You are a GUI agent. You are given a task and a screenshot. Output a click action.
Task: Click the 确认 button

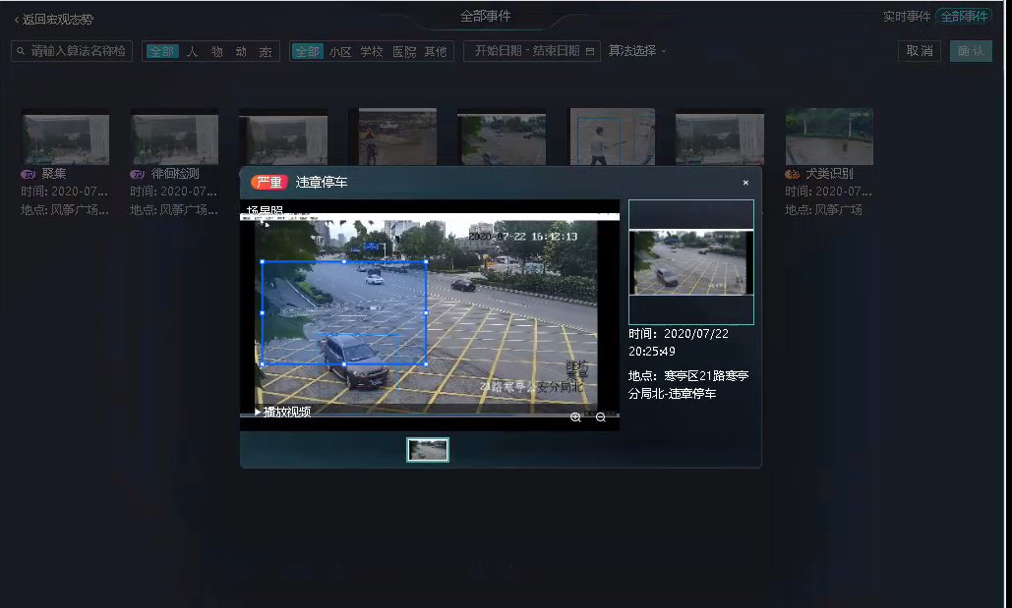[971, 51]
